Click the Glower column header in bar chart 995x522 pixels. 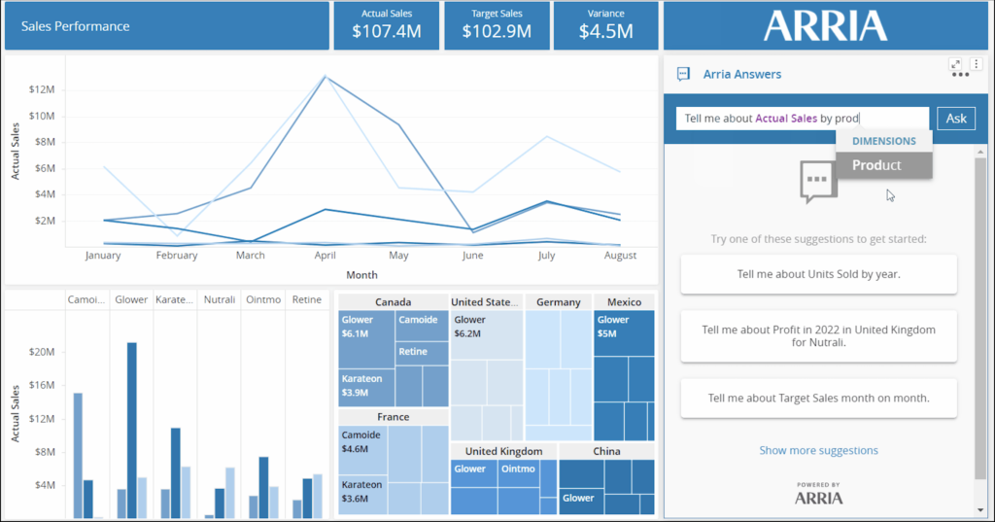coord(131,299)
